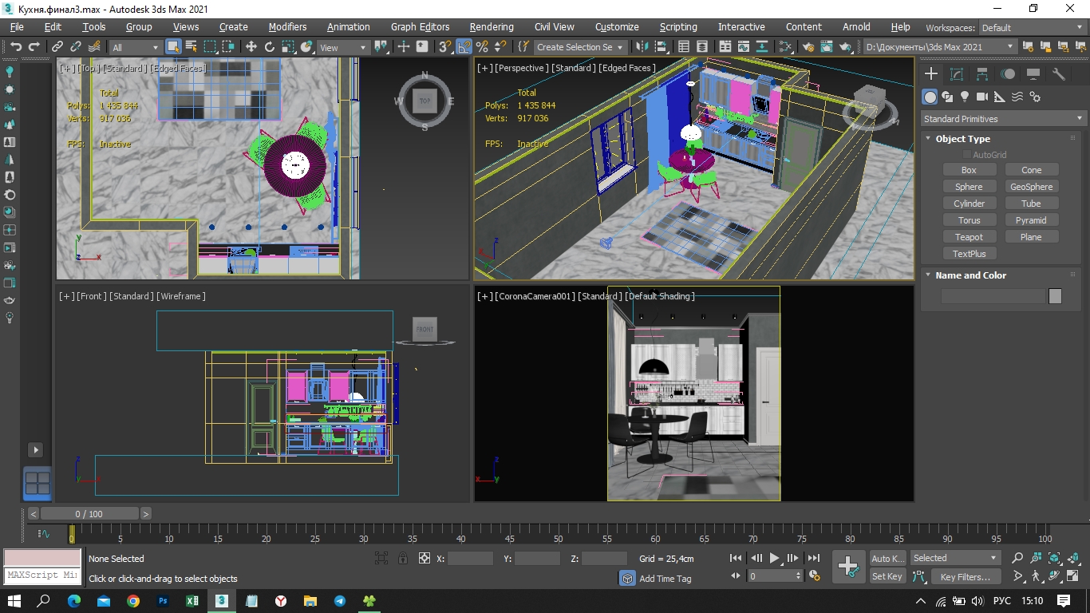Open the Rendering menu
Image resolution: width=1090 pixels, height=613 pixels.
(x=492, y=27)
